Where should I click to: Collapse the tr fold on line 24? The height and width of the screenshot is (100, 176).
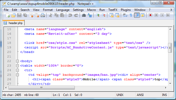[17, 70]
